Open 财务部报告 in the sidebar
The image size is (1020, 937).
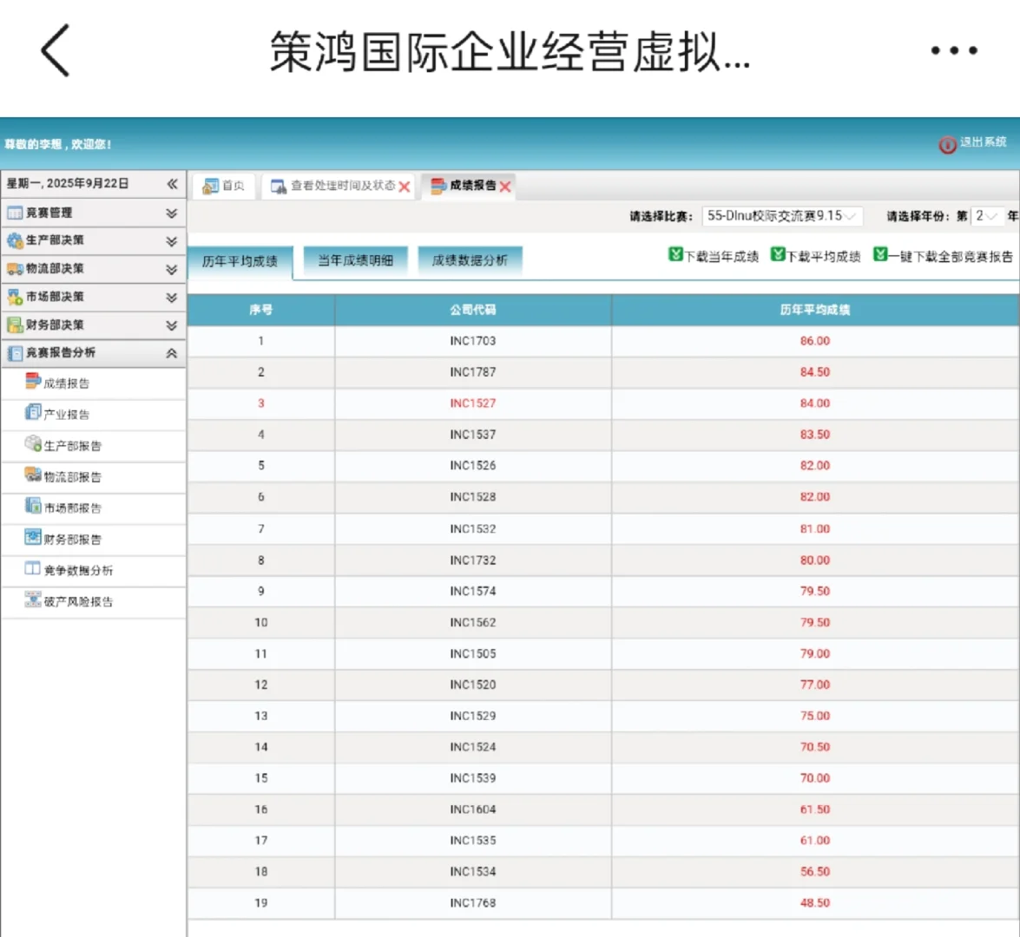tap(72, 540)
